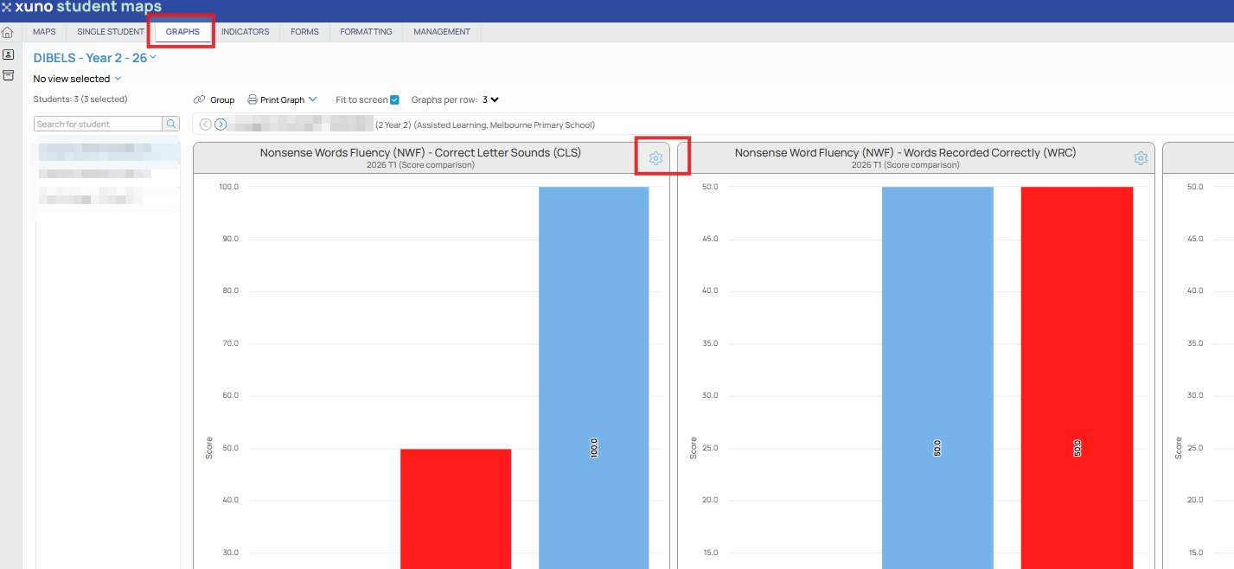The width and height of the screenshot is (1234, 569).
Task: Toggle the Fit to screen checkbox
Action: (394, 99)
